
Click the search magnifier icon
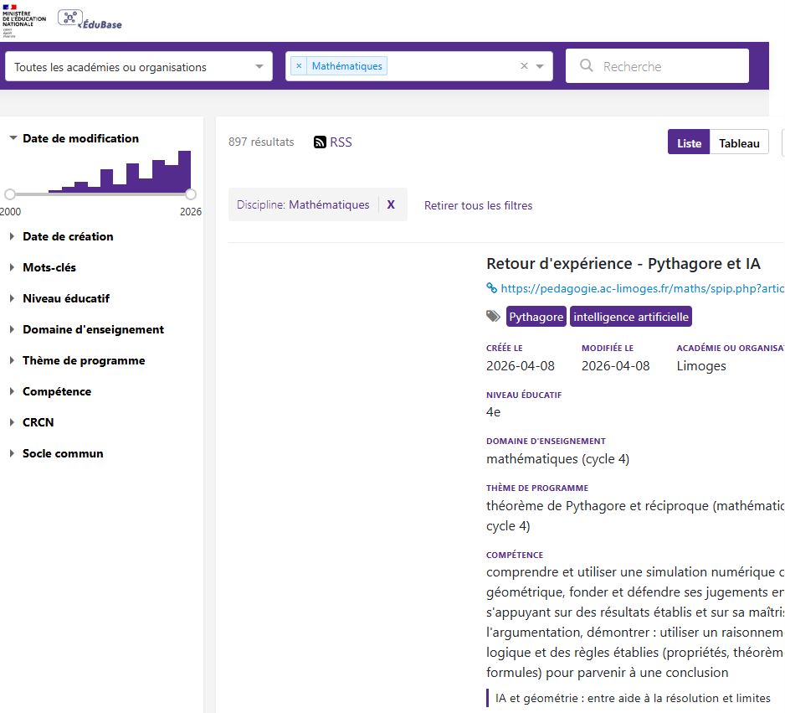(587, 66)
